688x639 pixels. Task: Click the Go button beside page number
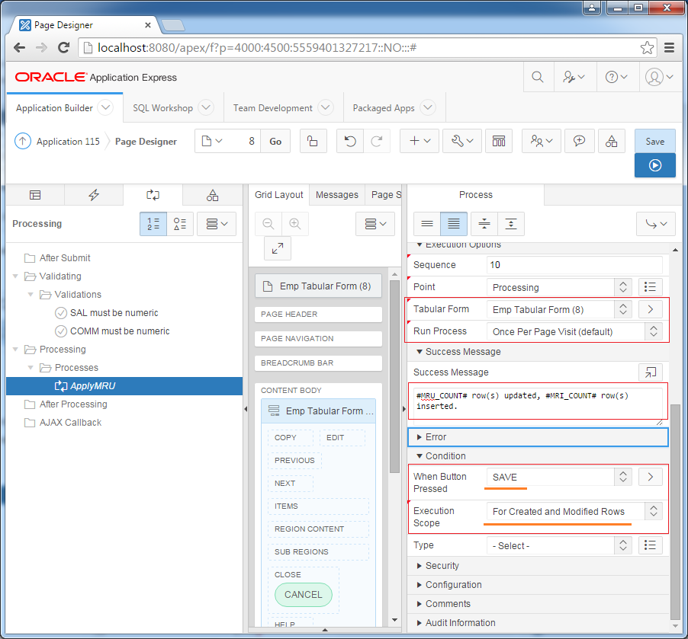pos(275,141)
